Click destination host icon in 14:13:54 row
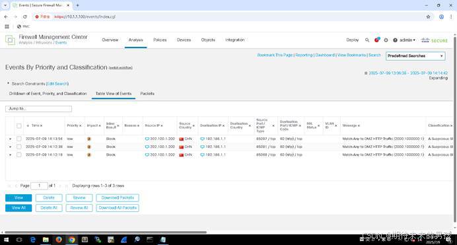The width and height of the screenshot is (457, 245). tap(202, 139)
